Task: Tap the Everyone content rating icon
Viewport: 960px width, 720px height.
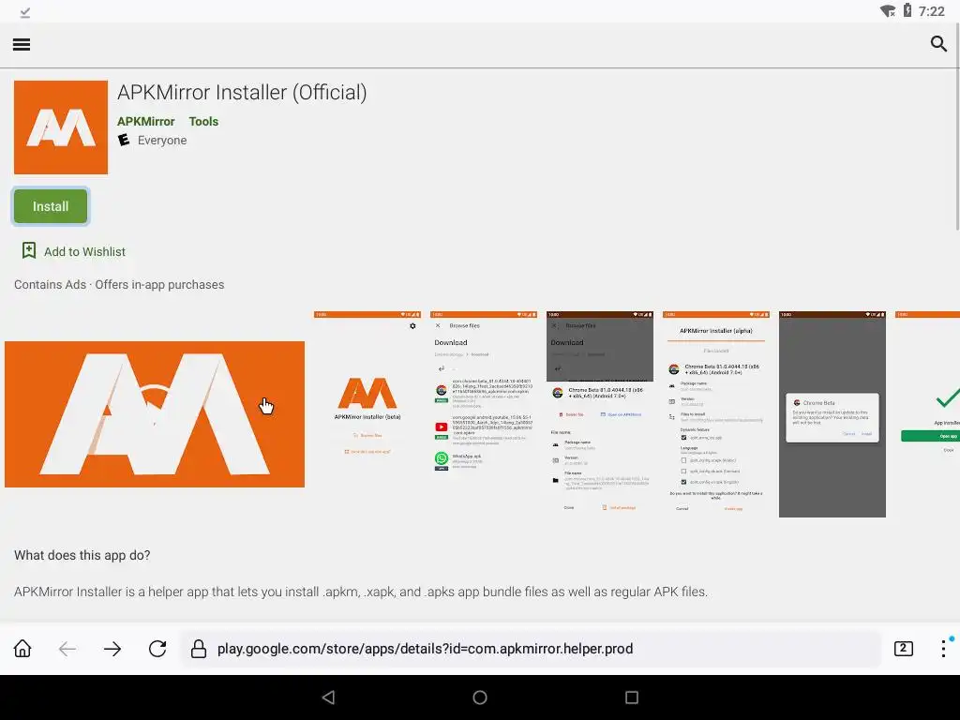Action: (124, 141)
